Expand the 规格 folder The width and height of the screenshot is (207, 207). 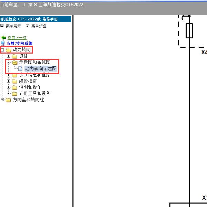tap(8, 56)
